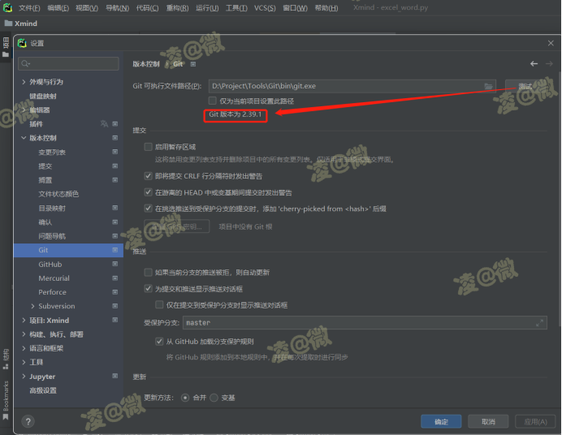Image resolution: width=562 pixels, height=435 pixels.
Task: Click the project marker icon beside 变更列表
Action: pos(115,152)
